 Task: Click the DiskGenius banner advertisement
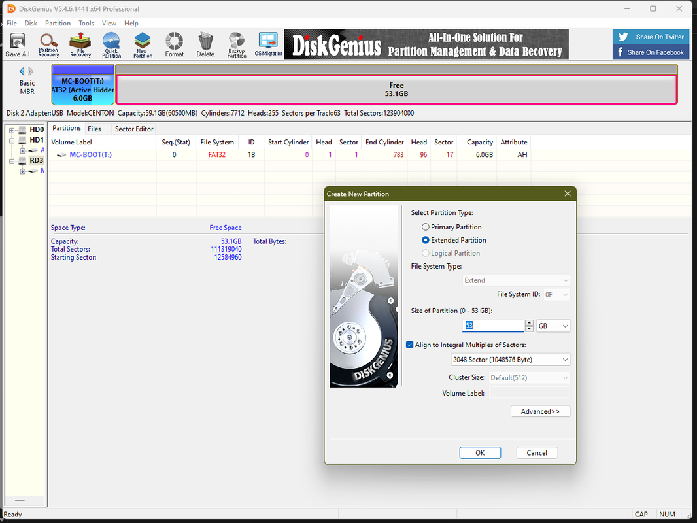[x=426, y=44]
